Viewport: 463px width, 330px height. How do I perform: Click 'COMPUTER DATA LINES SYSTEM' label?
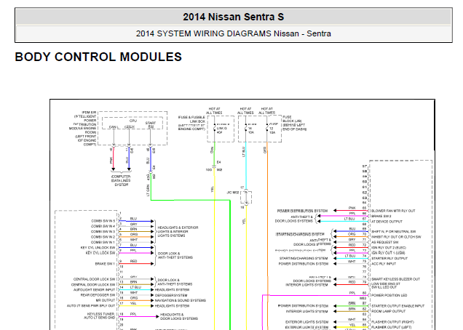point(121,180)
